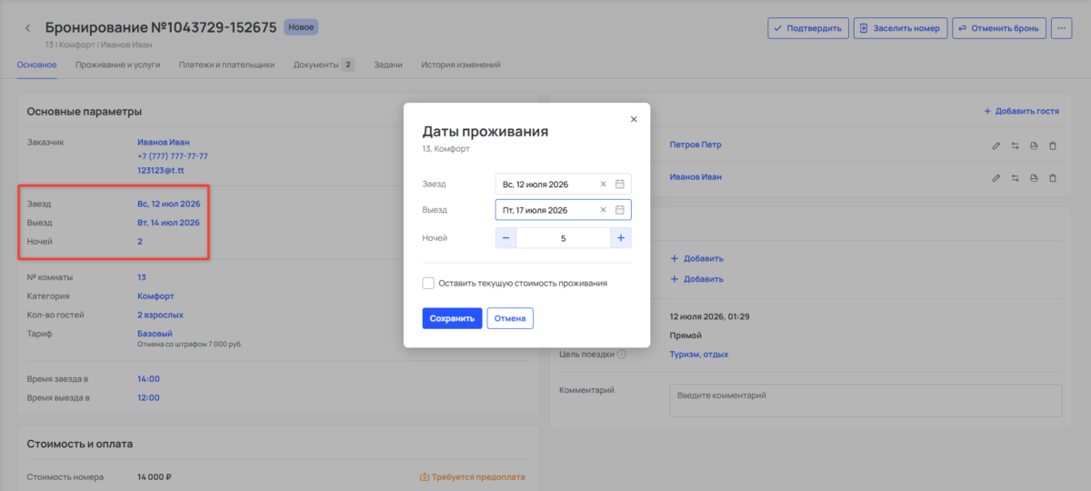Viewport: 1091px width, 491px height.
Task: Click the 12 июля 2026, 01:29 date text
Action: [709, 316]
